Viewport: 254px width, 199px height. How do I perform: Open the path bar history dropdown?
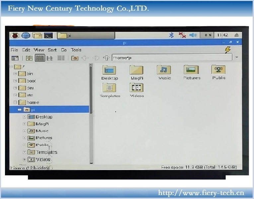pyautogui.click(x=237, y=57)
